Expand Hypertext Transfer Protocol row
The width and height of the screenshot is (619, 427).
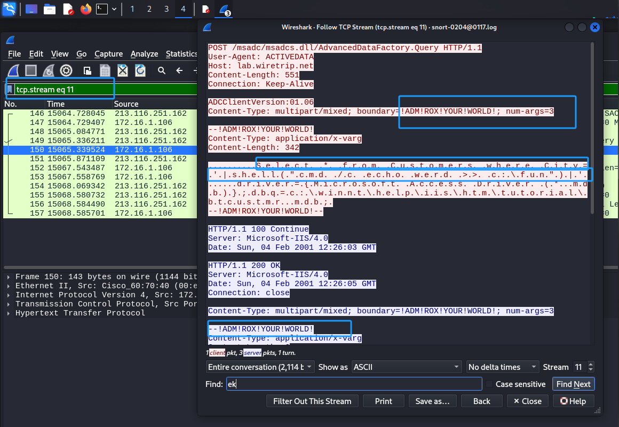[x=9, y=313]
